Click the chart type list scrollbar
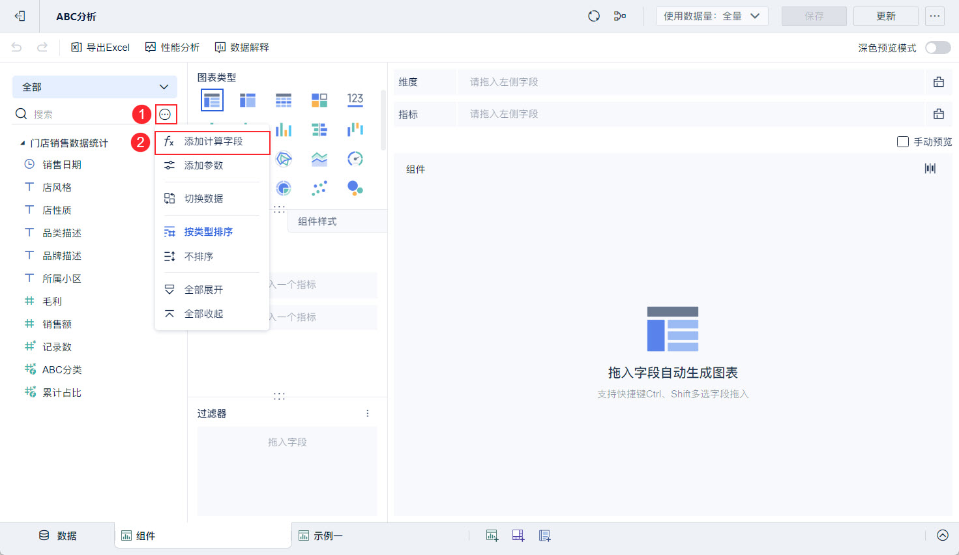The image size is (959, 555). (x=383, y=121)
